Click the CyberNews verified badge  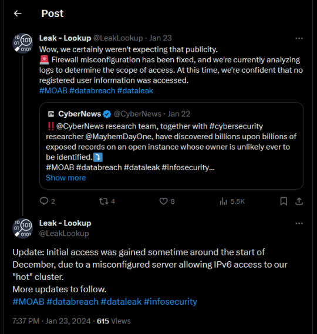[107, 114]
